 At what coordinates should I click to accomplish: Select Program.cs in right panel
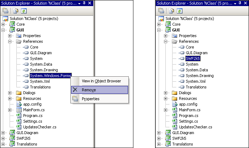[x=189, y=116]
